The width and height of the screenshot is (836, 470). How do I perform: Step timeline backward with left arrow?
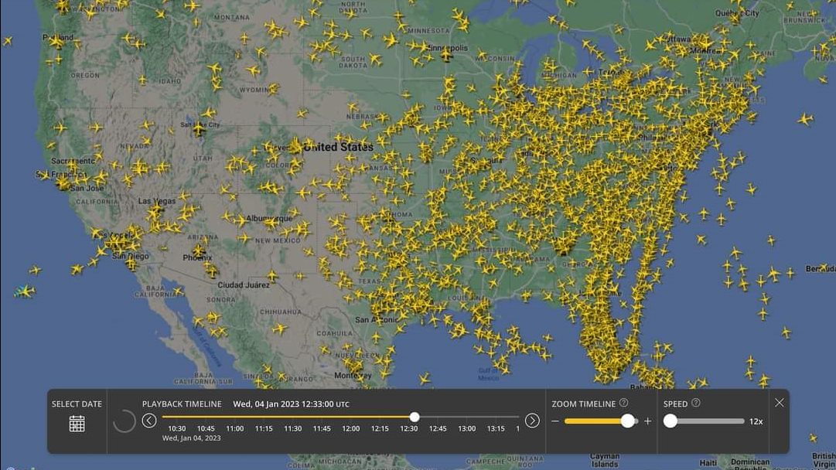coord(149,421)
